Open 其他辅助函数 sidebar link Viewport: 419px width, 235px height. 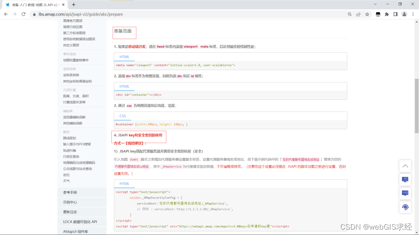click(73, 124)
